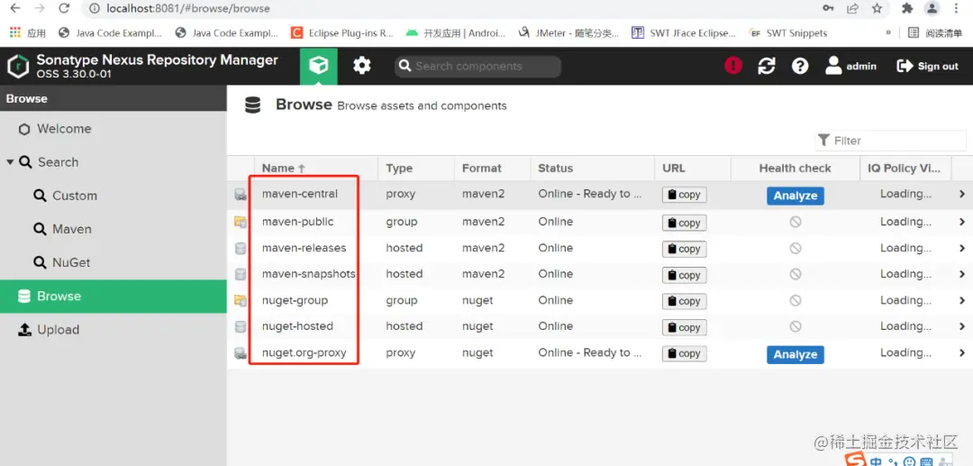The height and width of the screenshot is (466, 973).
Task: Go back with browser back arrow
Action: click(x=15, y=9)
